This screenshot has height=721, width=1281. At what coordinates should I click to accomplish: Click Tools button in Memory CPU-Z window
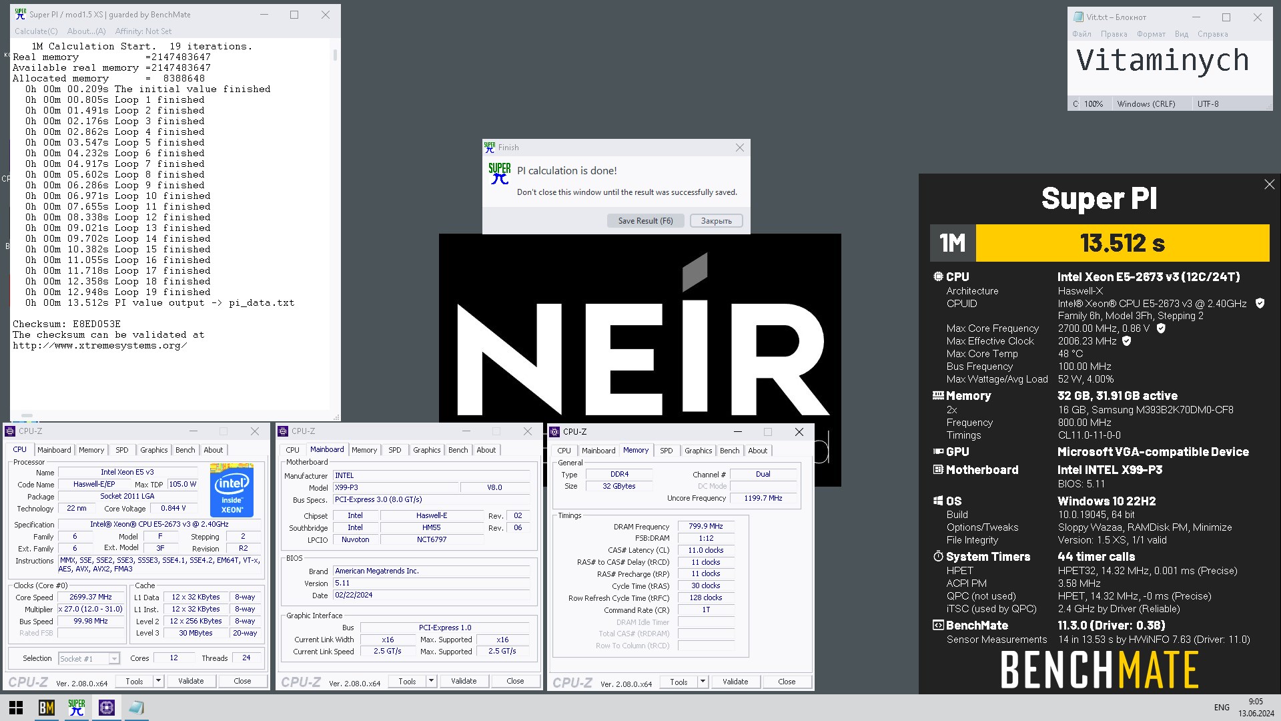point(679,682)
